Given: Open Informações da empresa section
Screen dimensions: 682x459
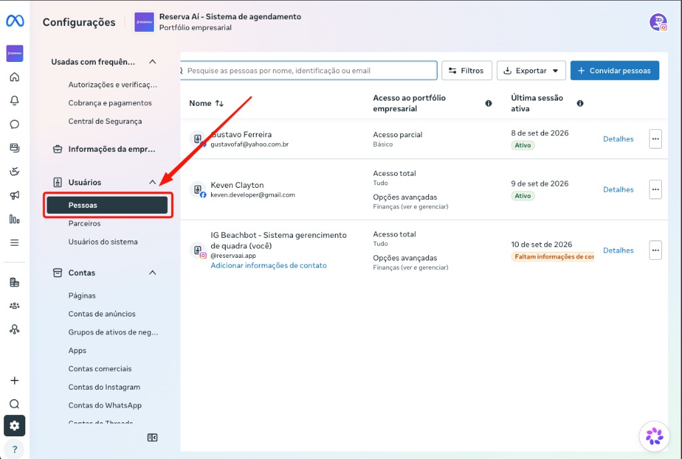Looking at the screenshot, I should 104,149.
